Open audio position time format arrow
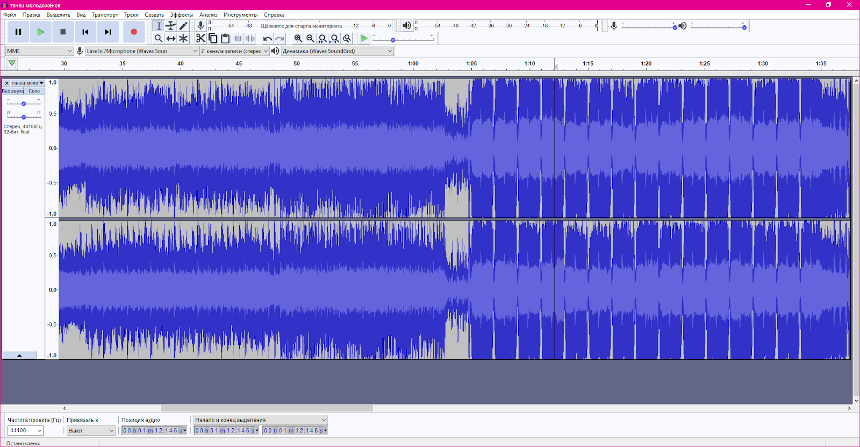This screenshot has width=860, height=447. point(185,430)
